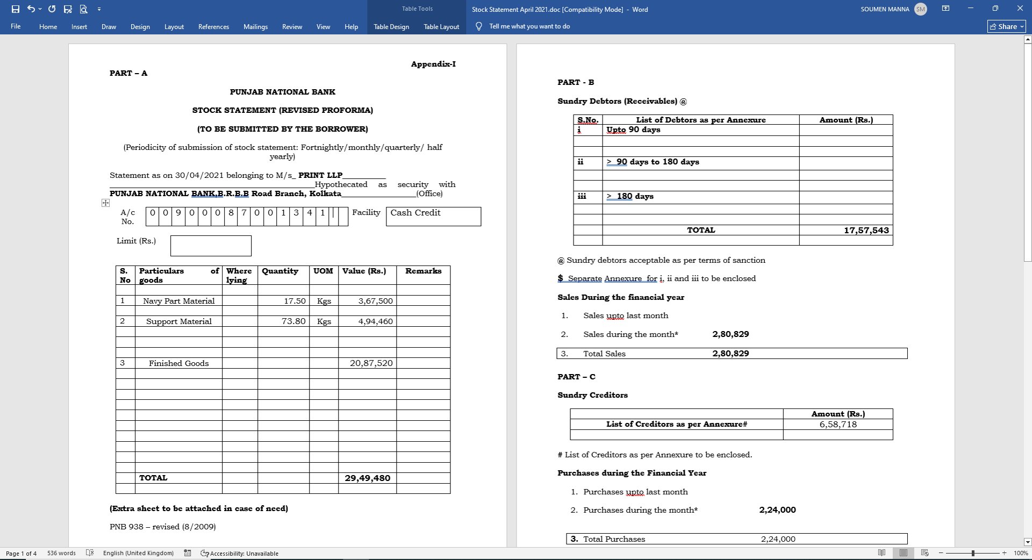Click the Page 1 of 4 status indicator
The image size is (1032, 560).
(21, 553)
